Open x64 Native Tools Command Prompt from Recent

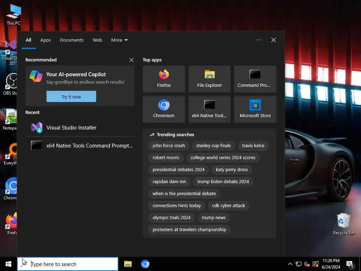(x=80, y=146)
